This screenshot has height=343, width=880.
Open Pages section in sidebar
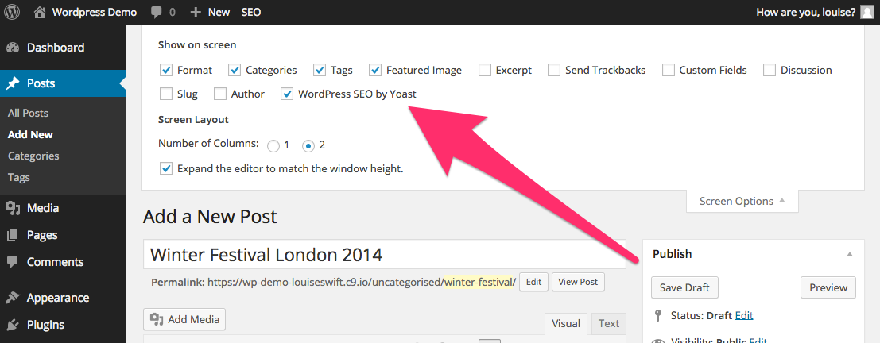pyautogui.click(x=42, y=235)
